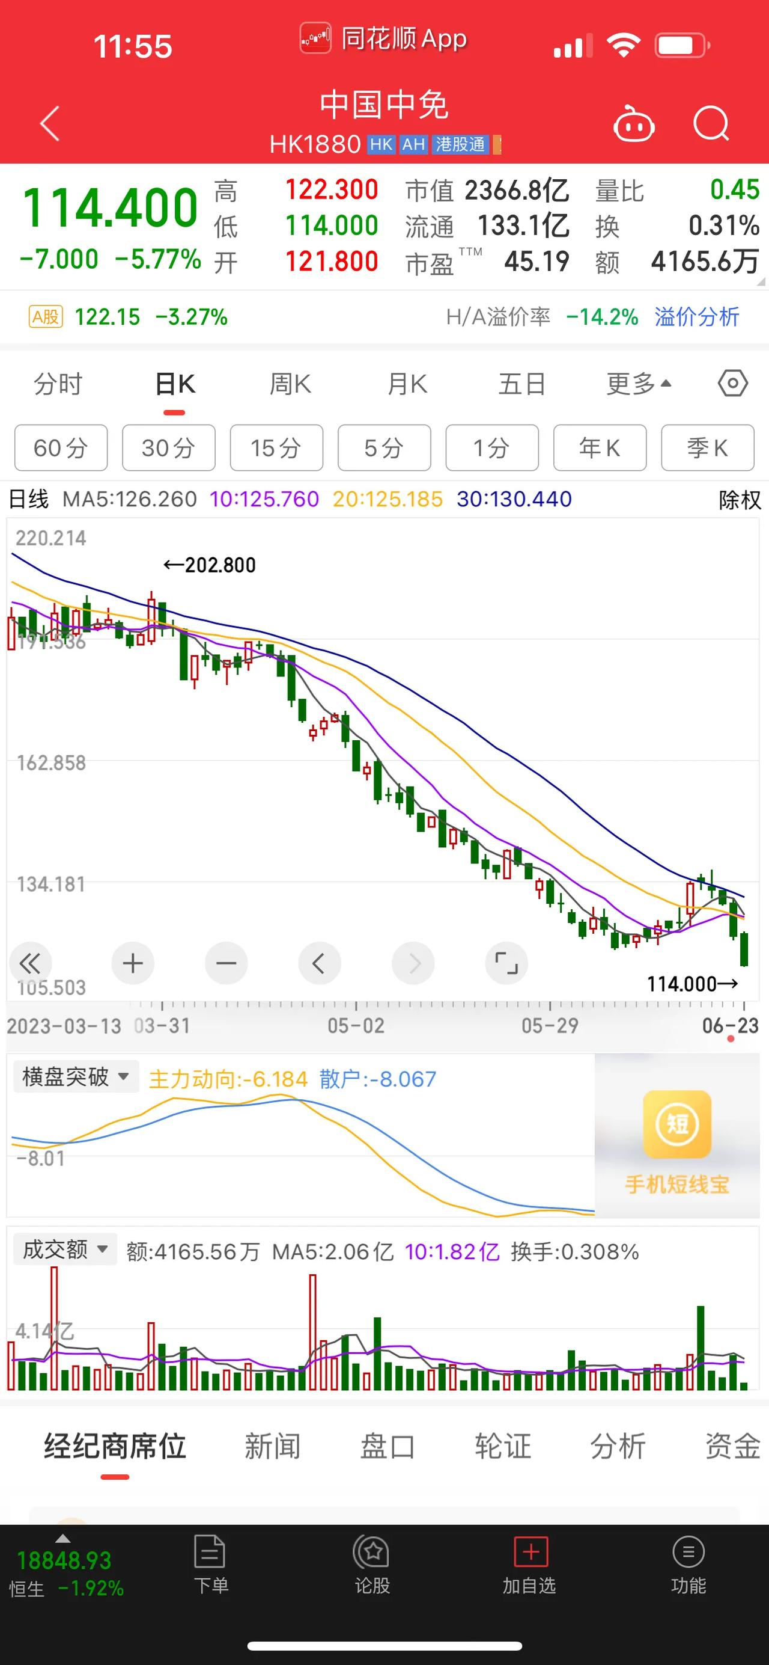Open the 轮证 tab
The height and width of the screenshot is (1665, 769).
(x=503, y=1447)
